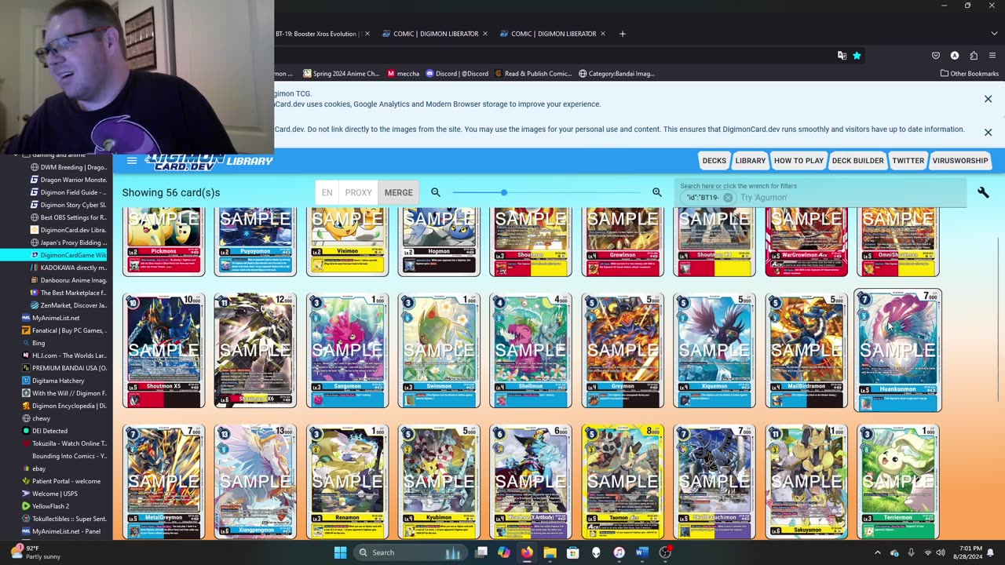Open the account avatar icon in the toolbar
Viewport: 1005px width, 565px height.
(x=955, y=56)
